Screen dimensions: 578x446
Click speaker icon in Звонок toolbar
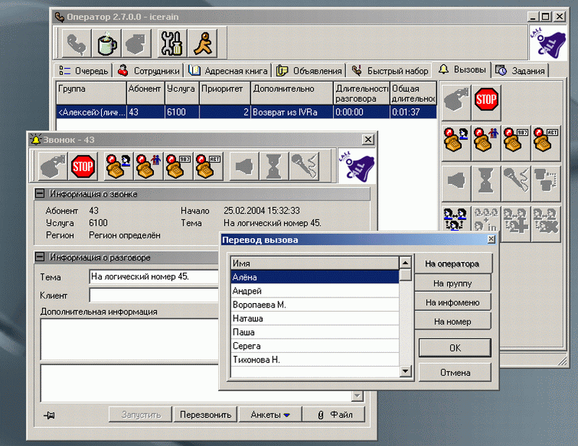244,167
